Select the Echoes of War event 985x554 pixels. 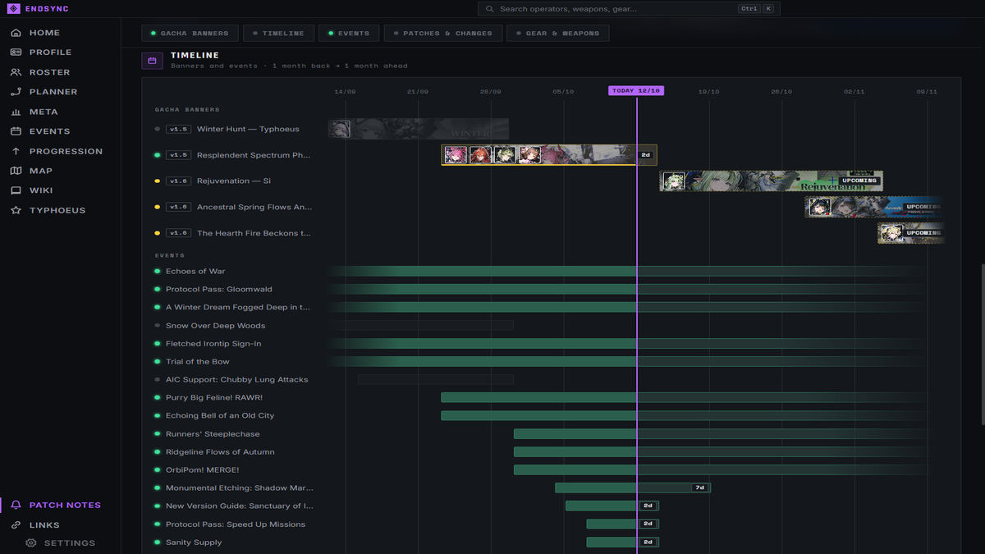[x=195, y=272]
